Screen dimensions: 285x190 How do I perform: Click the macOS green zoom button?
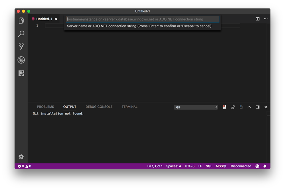click(29, 11)
